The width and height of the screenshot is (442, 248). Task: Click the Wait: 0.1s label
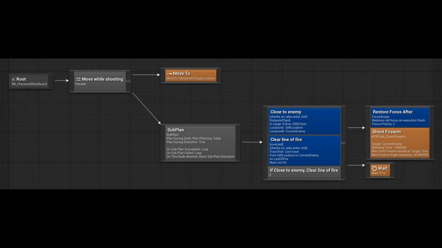point(378,173)
